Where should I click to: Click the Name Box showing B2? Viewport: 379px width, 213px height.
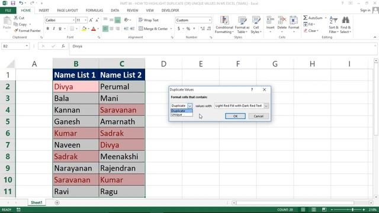pyautogui.click(x=15, y=46)
